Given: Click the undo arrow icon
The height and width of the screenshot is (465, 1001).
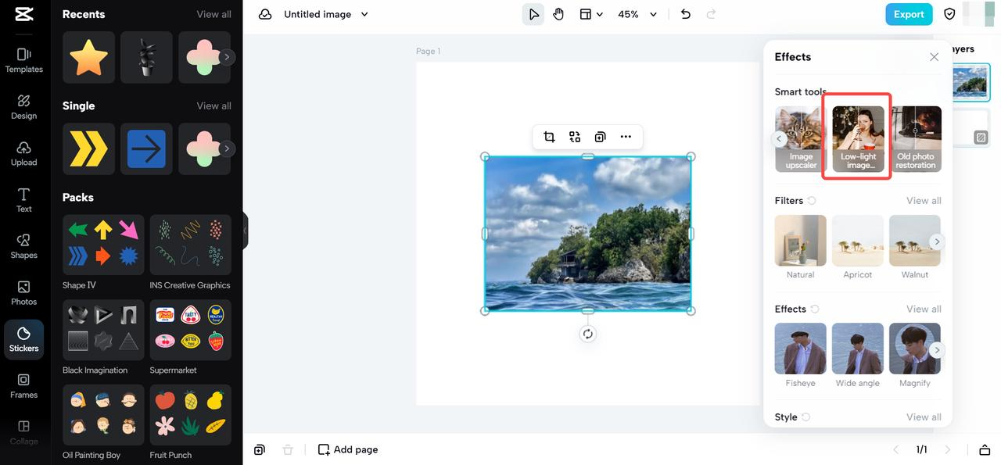Looking at the screenshot, I should coord(686,14).
